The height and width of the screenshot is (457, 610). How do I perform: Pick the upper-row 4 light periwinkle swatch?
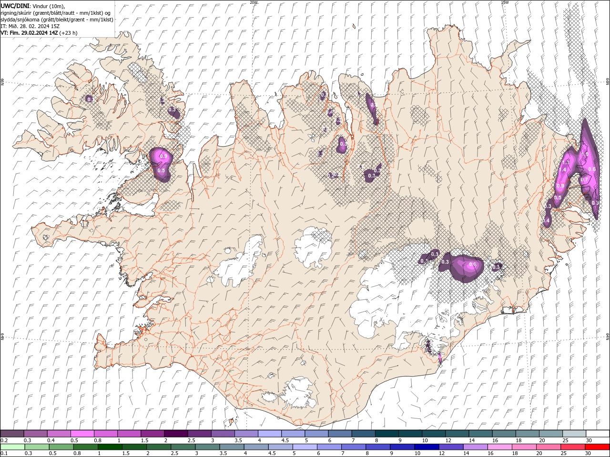[x=270, y=434]
